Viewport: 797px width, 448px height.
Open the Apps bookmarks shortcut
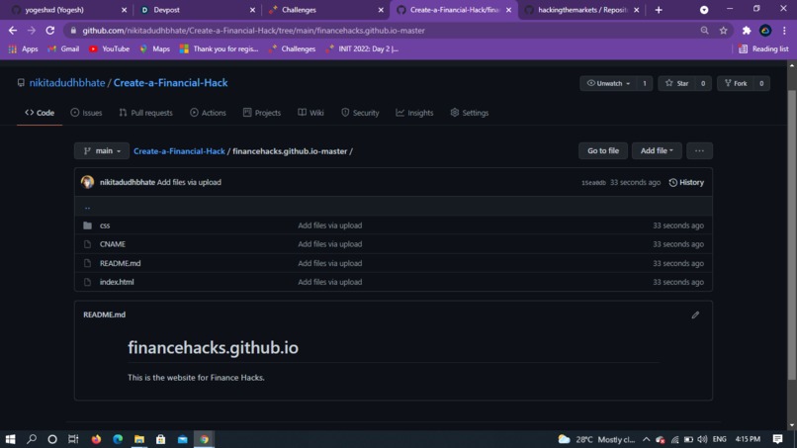[24, 48]
